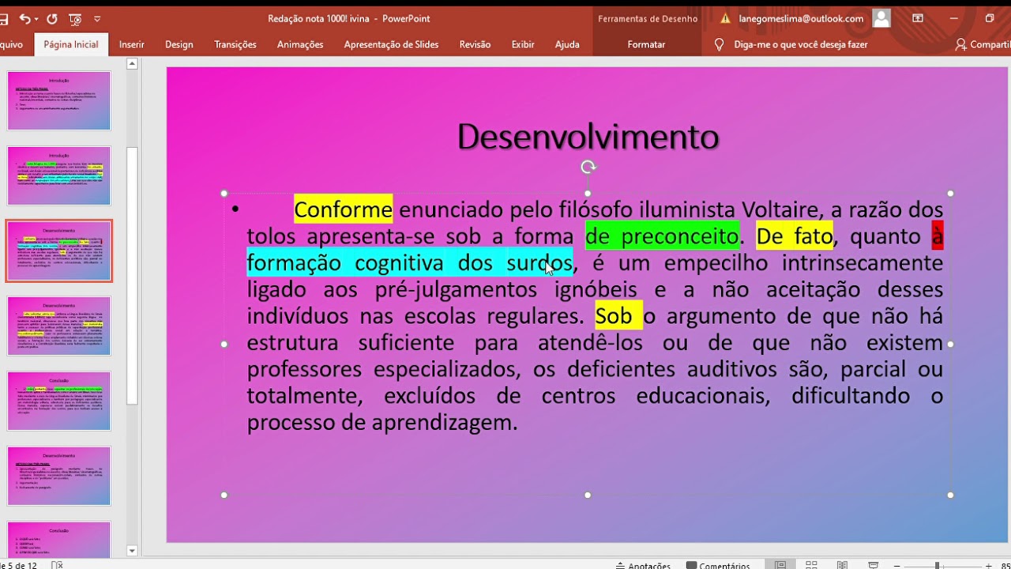Start Slide Show from status bar

click(x=874, y=566)
